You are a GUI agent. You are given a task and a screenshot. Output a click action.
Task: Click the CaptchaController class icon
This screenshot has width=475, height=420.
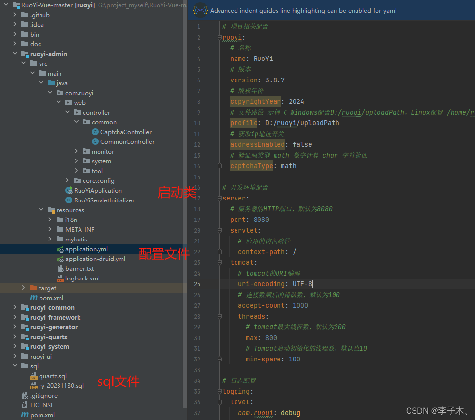(x=95, y=132)
